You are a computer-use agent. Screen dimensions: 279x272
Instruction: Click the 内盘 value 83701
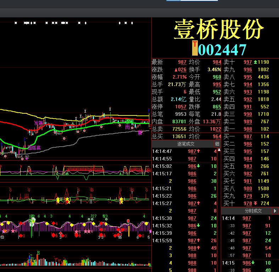pyautogui.click(x=179, y=121)
